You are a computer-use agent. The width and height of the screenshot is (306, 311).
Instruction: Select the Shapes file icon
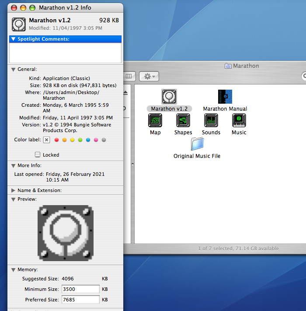pos(183,120)
